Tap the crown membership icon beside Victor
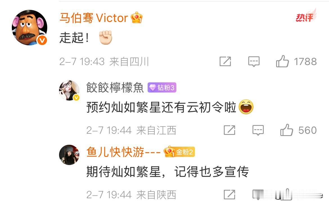Image resolution: width=329 pixels, height=205 pixels. [x=137, y=17]
